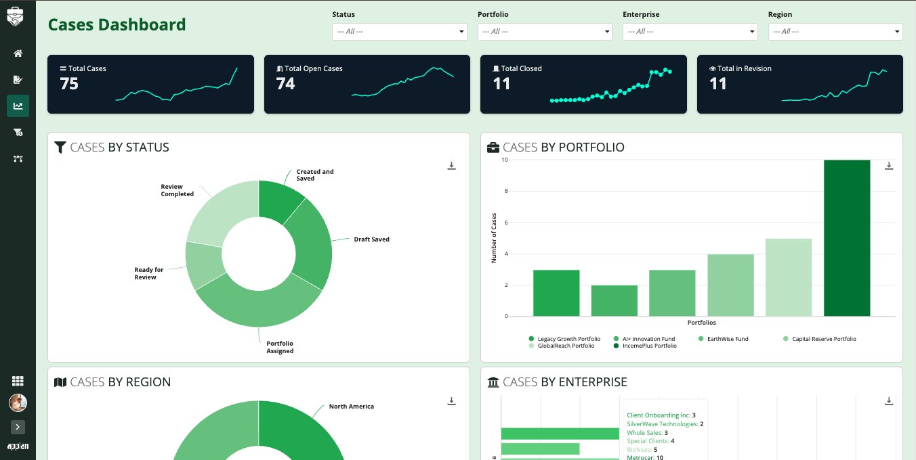Click 'SilverWave Technologies: 2' tooltip line

click(x=665, y=423)
